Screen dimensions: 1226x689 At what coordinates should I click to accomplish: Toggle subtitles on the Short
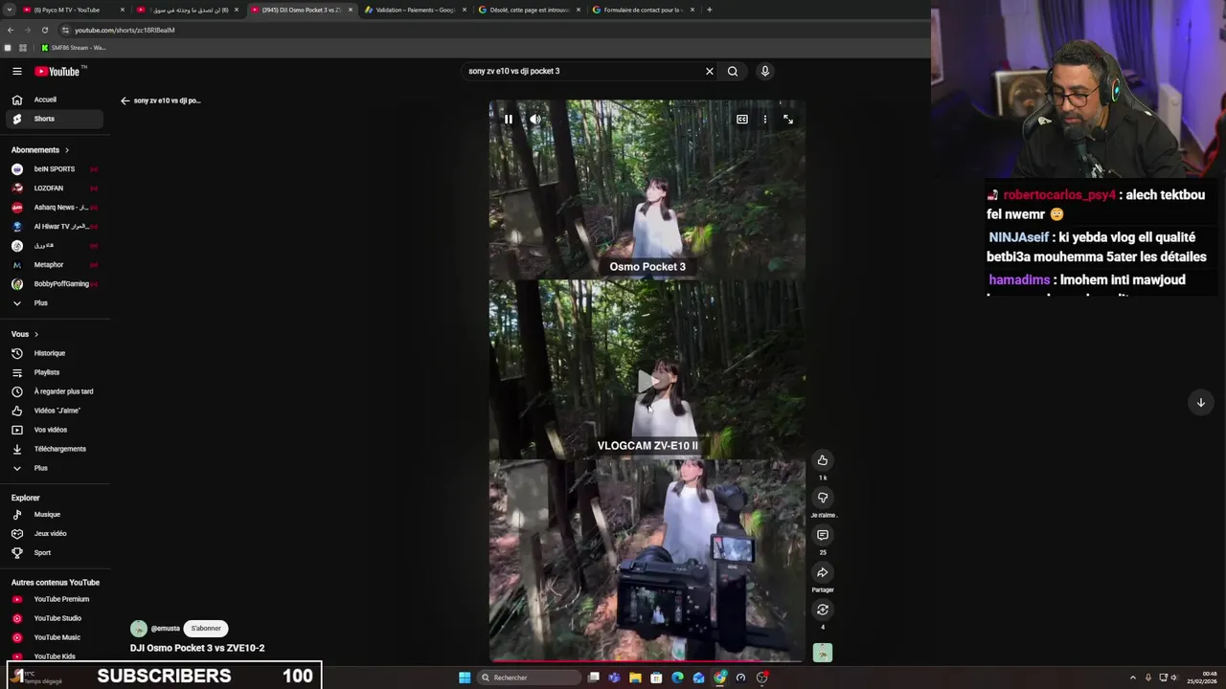(x=742, y=120)
